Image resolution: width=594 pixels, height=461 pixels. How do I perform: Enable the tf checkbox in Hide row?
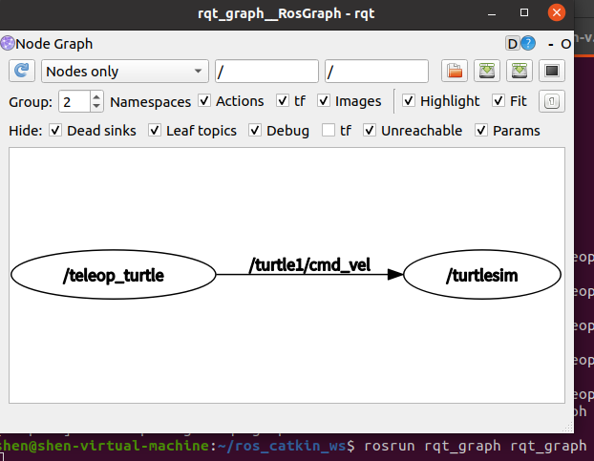(x=329, y=131)
